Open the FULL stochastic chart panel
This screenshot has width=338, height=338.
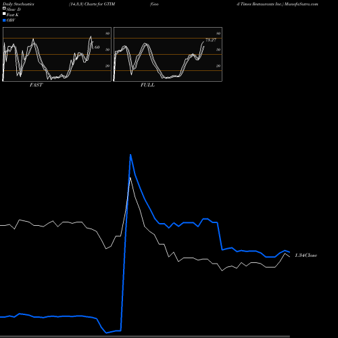pos(168,54)
